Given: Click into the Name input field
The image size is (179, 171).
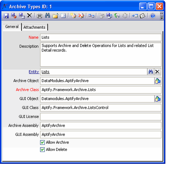Looking at the screenshot, I should tap(101, 37).
